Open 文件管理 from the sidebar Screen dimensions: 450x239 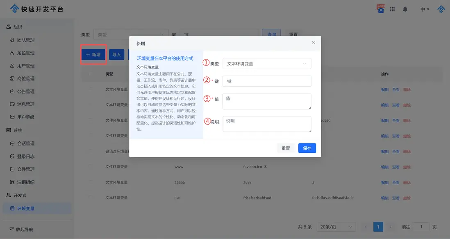tap(26, 169)
